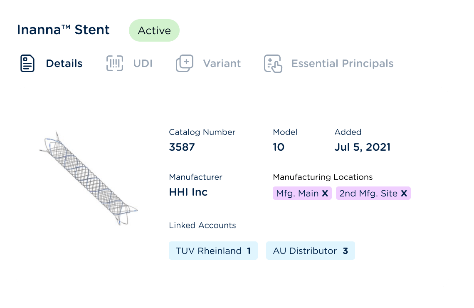Click the Variant duplicate-plus icon
Screen dimensions: 474x308
click(185, 63)
